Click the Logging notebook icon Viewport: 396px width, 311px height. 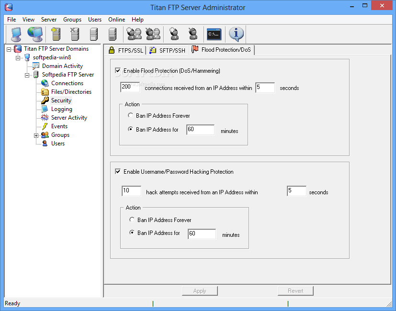[x=45, y=109]
